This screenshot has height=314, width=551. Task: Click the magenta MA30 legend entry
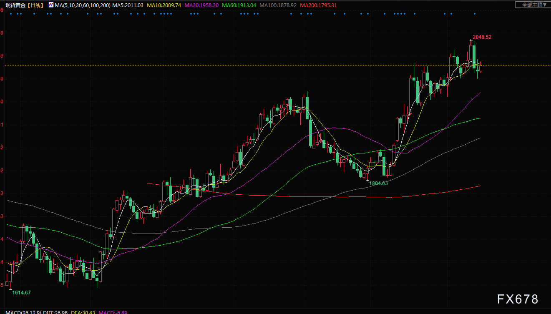click(x=201, y=5)
